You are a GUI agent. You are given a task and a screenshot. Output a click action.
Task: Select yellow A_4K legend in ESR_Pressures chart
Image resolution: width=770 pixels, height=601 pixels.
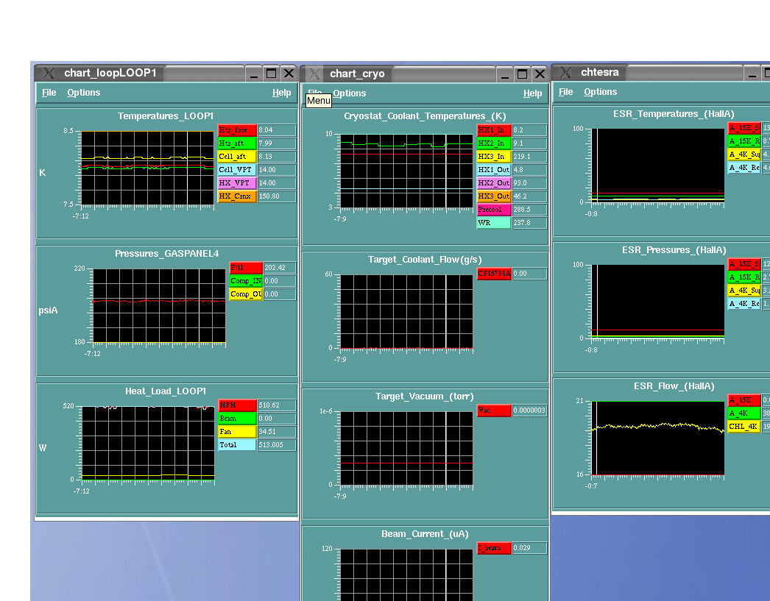pos(744,291)
